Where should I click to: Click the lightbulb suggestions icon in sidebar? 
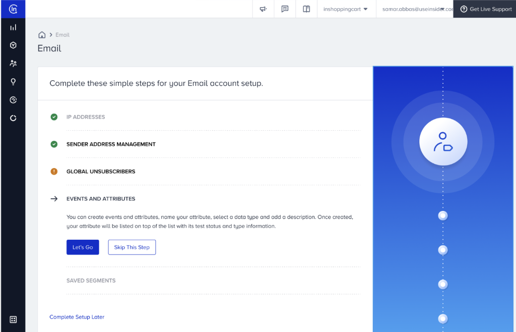[x=13, y=81]
